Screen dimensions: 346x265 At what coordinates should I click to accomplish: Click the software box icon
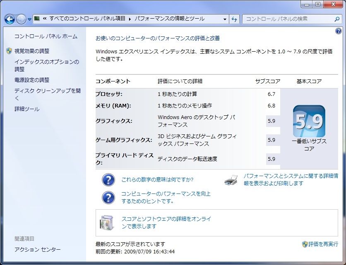click(107, 223)
